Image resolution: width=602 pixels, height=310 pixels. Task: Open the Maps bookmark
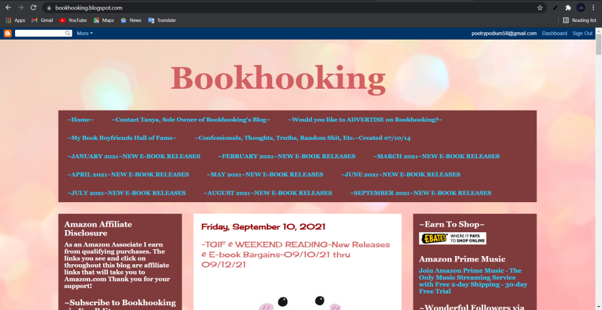click(104, 20)
